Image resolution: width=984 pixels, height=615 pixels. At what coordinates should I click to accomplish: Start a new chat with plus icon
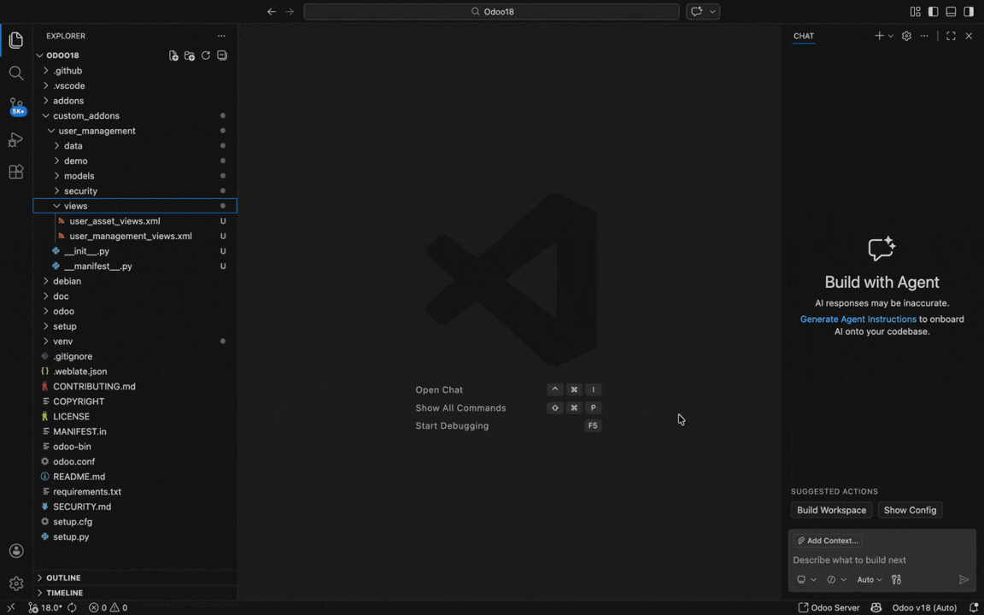click(x=879, y=37)
